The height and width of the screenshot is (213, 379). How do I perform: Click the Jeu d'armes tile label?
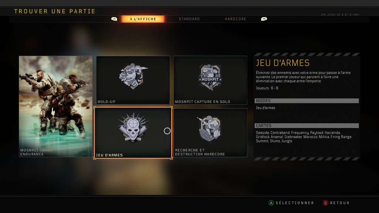109,155
